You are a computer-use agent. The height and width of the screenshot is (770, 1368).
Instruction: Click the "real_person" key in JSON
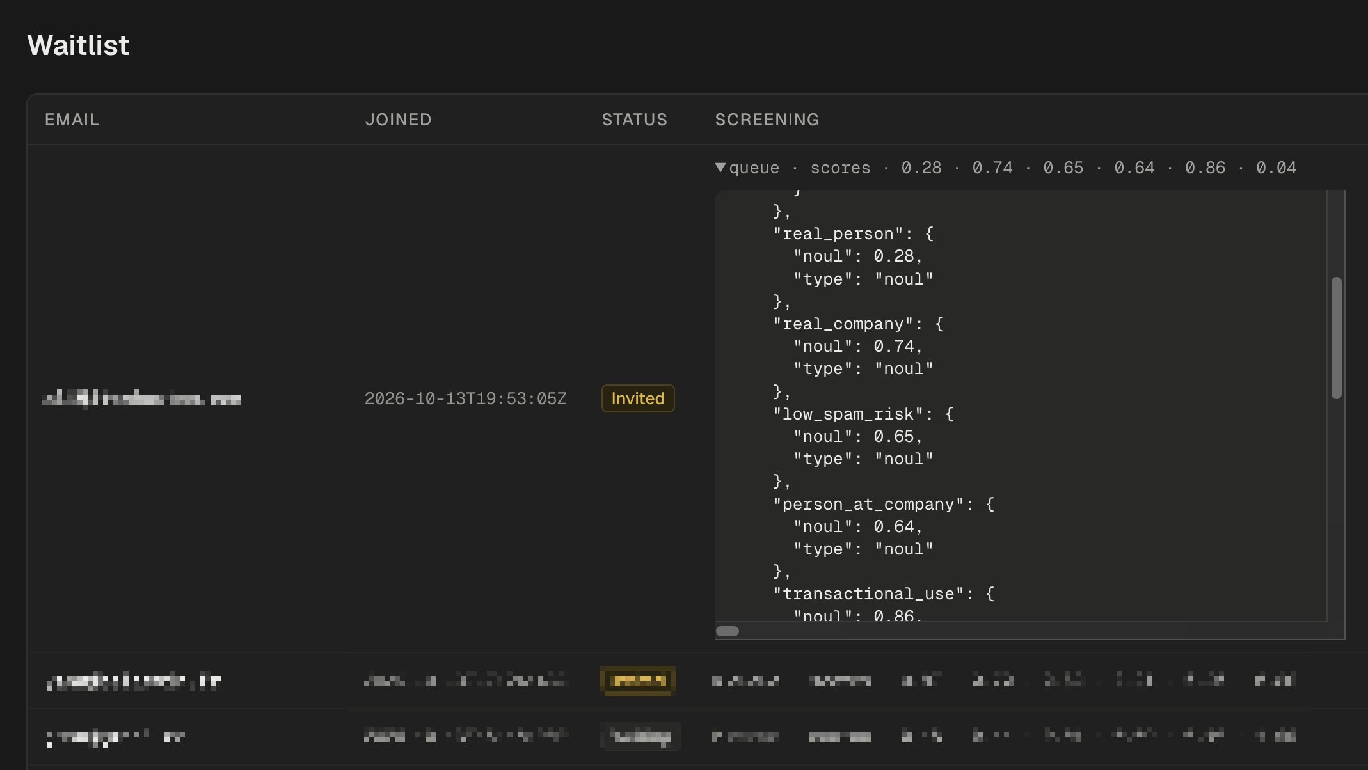(838, 234)
